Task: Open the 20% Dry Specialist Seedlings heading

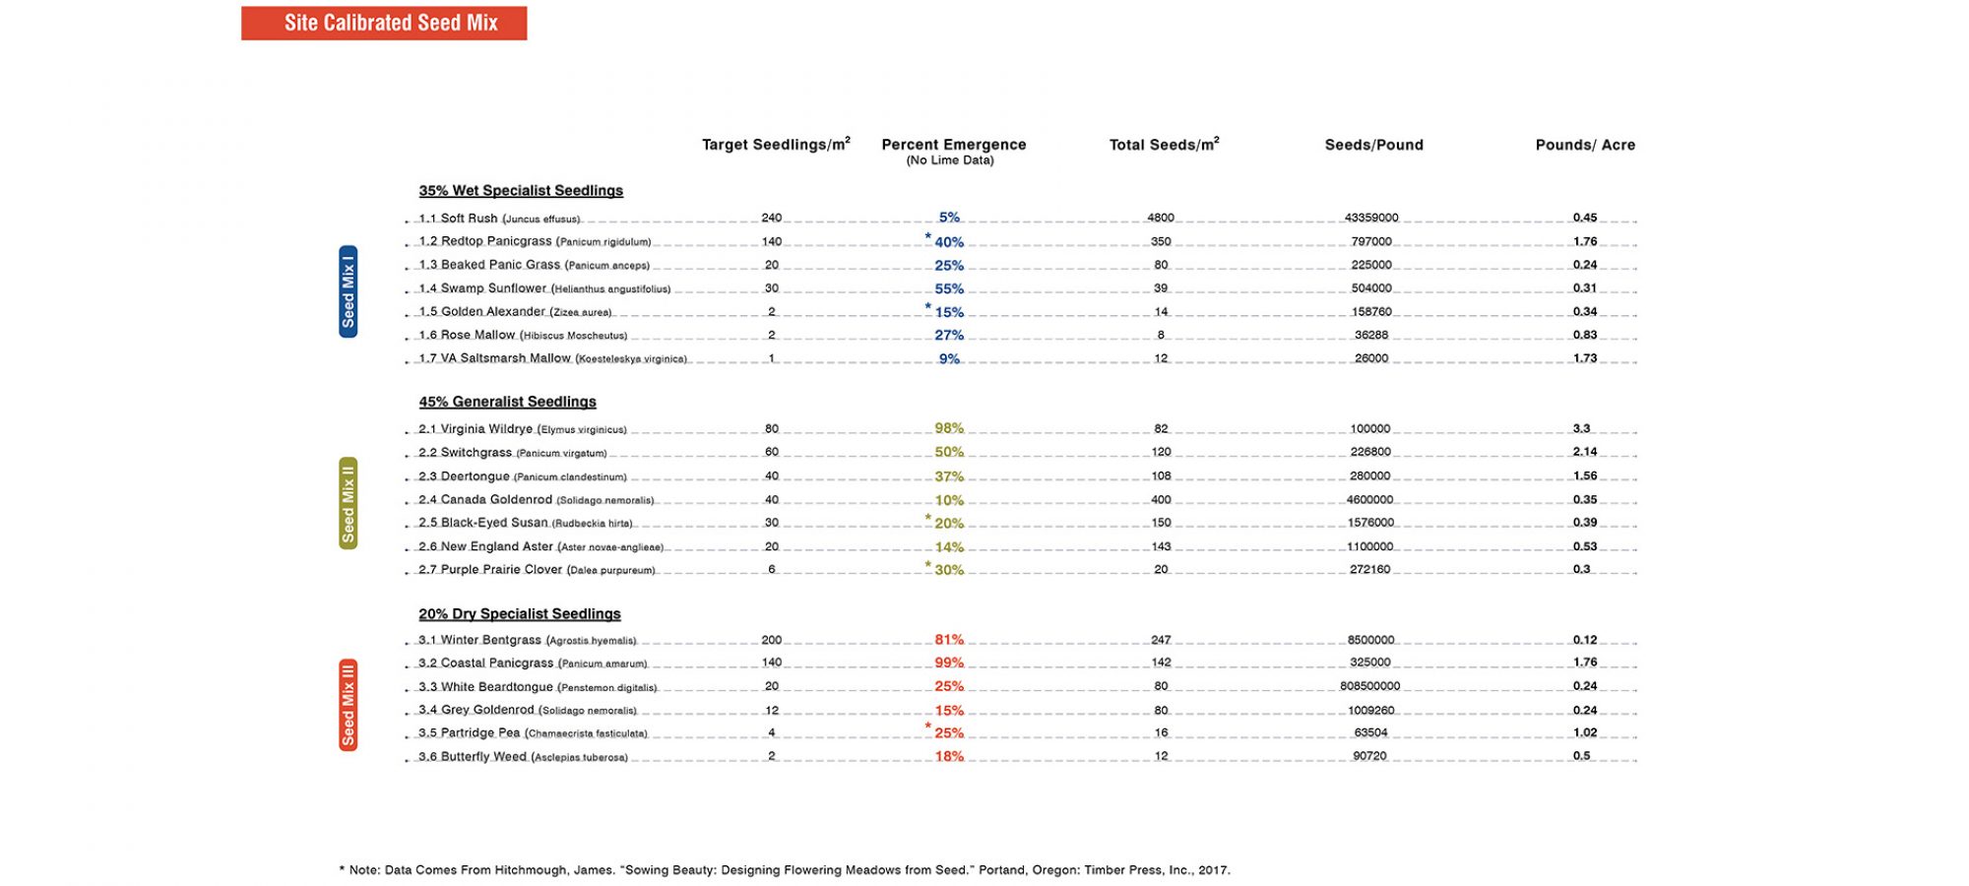Action: pyautogui.click(x=520, y=614)
